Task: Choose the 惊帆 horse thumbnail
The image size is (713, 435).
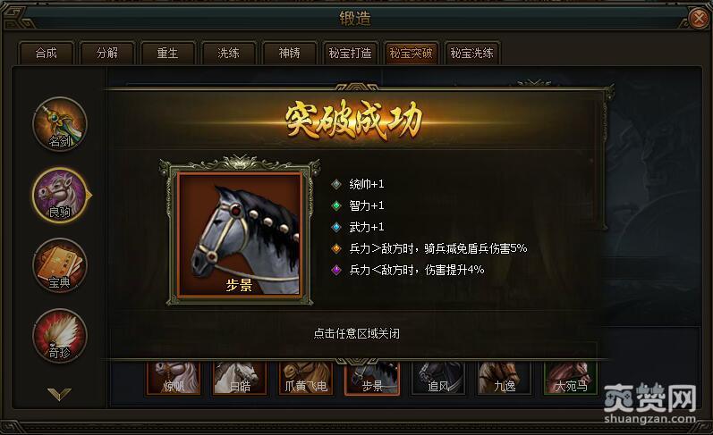Action: [174, 378]
